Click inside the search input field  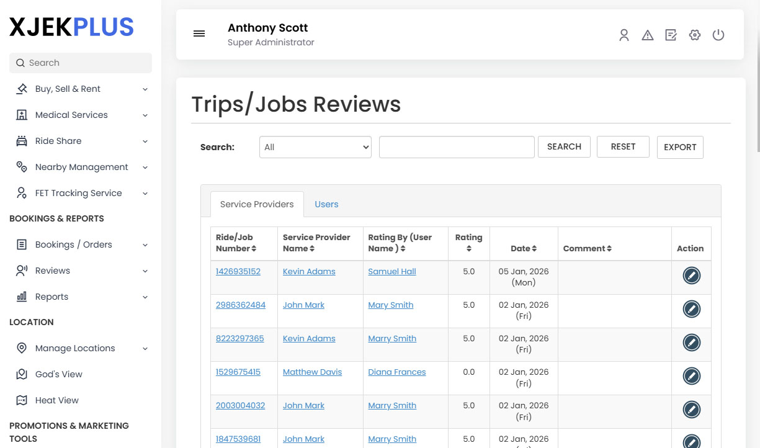pos(457,147)
